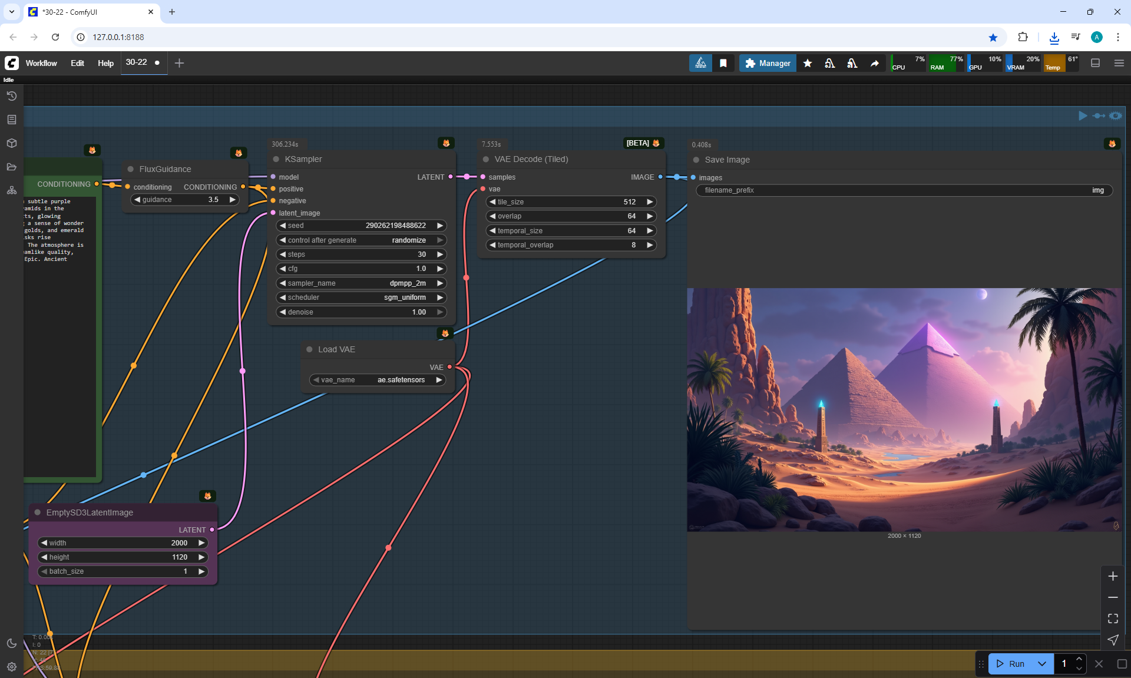Click the generated pyramid image preview
Screen dimensions: 1131x678
[x=904, y=409]
